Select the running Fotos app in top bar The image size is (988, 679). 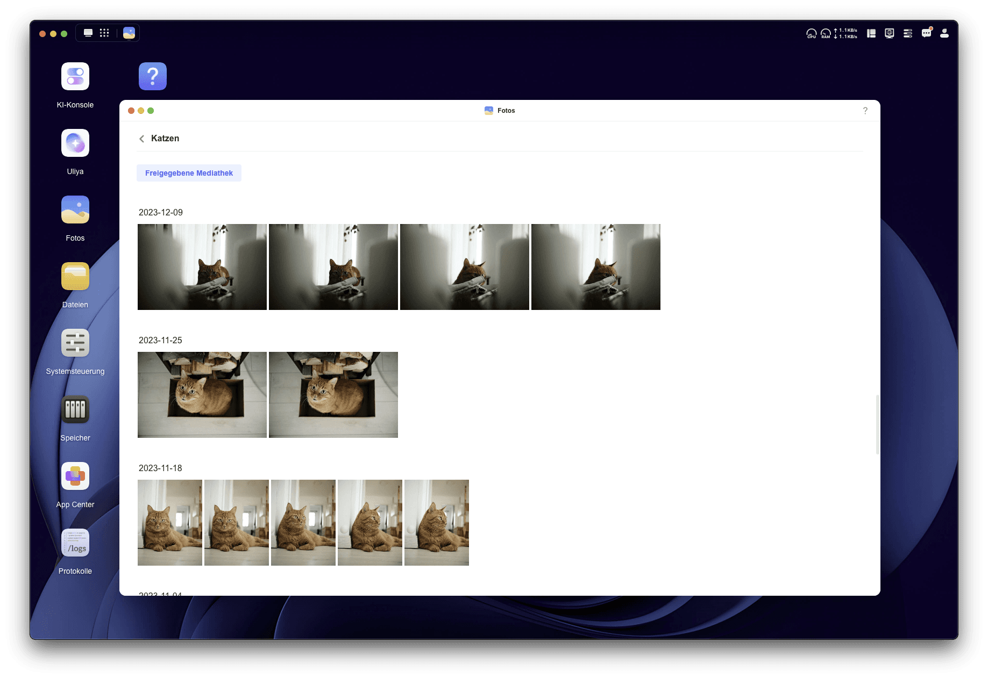[x=129, y=33]
